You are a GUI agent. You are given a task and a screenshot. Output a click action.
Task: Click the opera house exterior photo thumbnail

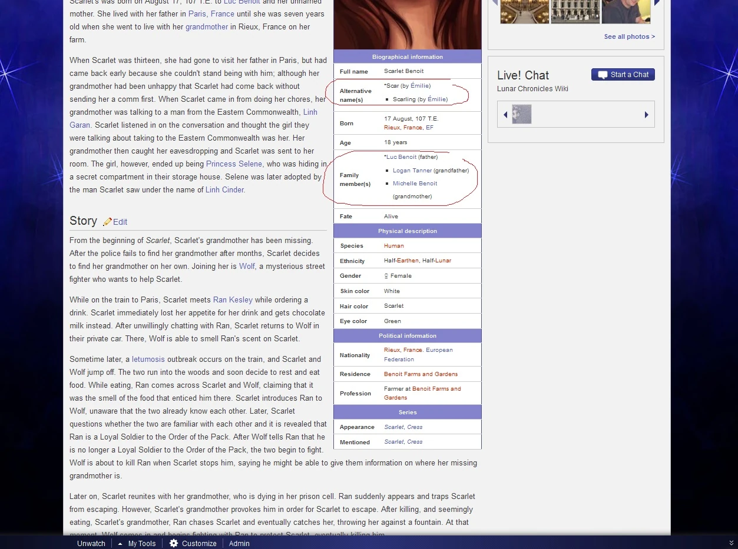click(575, 12)
